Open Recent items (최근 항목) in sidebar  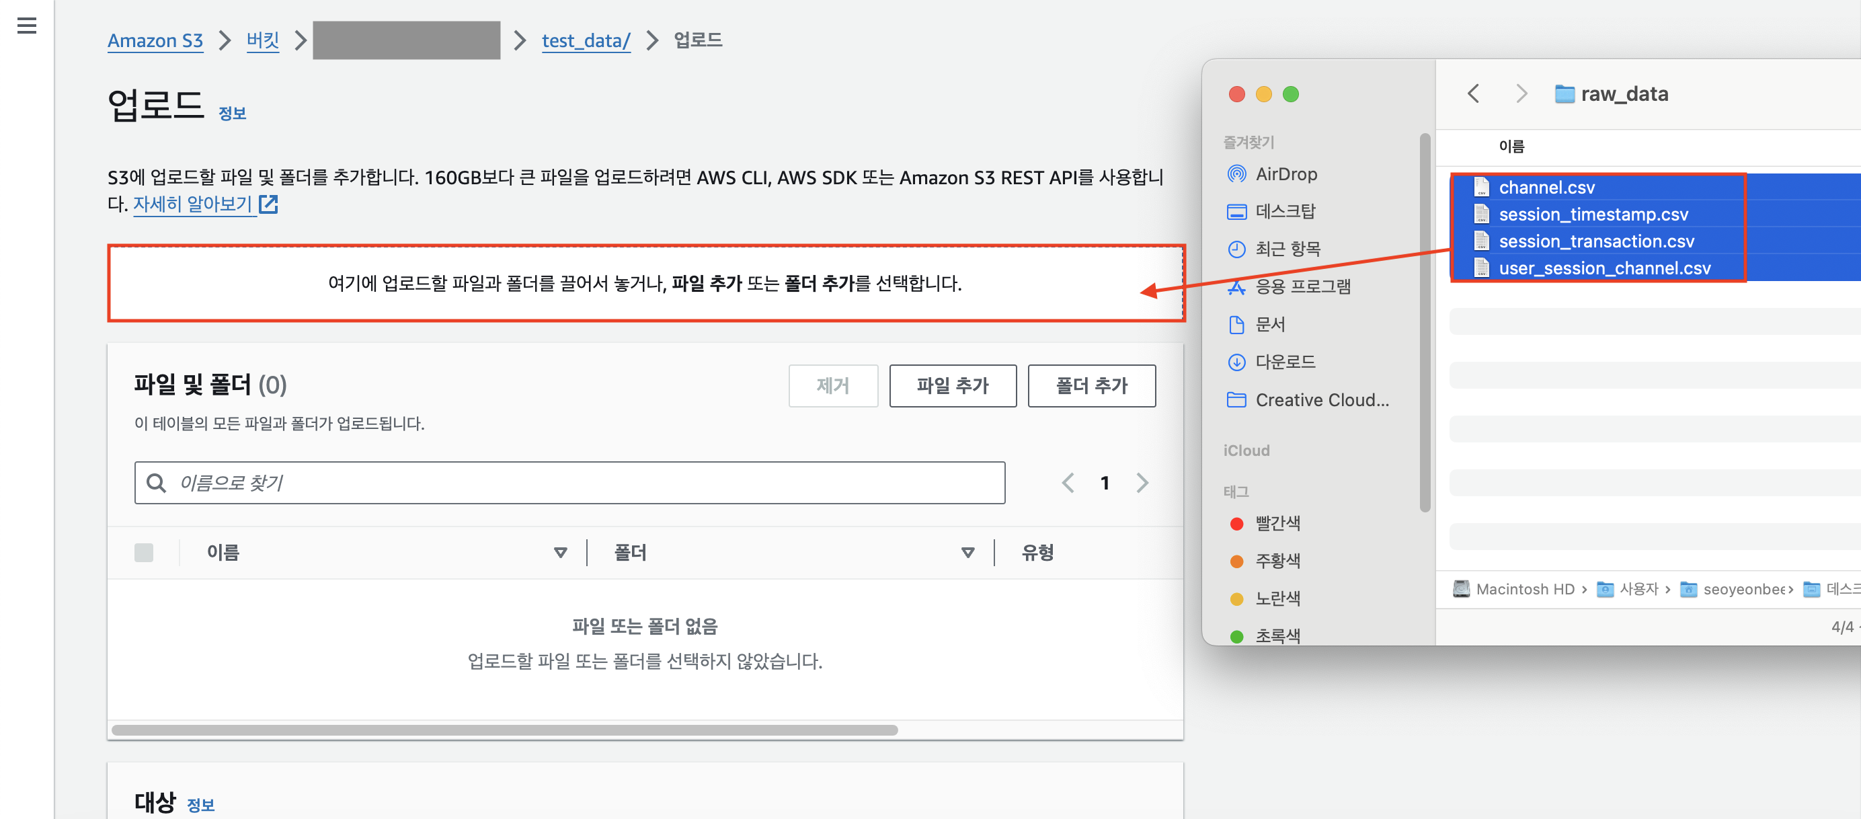1287,249
